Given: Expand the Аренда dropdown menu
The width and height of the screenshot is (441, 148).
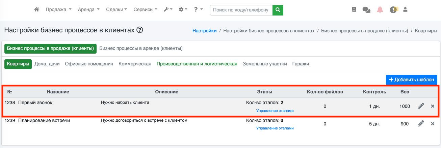Looking at the screenshot, I should [x=88, y=10].
